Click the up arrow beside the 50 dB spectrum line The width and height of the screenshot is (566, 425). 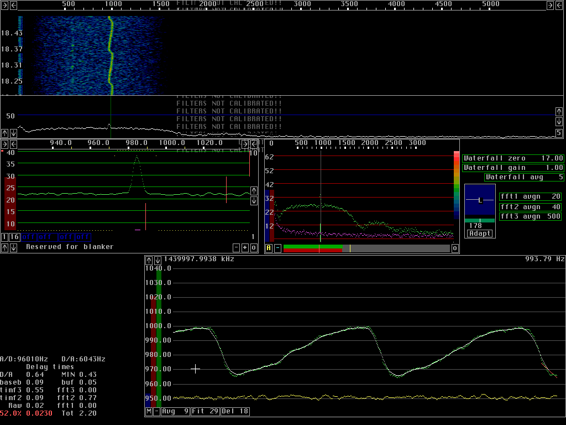coord(559,111)
